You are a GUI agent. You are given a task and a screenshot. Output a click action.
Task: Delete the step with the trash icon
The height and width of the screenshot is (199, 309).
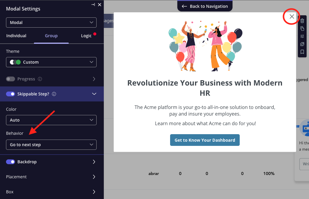[302, 21]
